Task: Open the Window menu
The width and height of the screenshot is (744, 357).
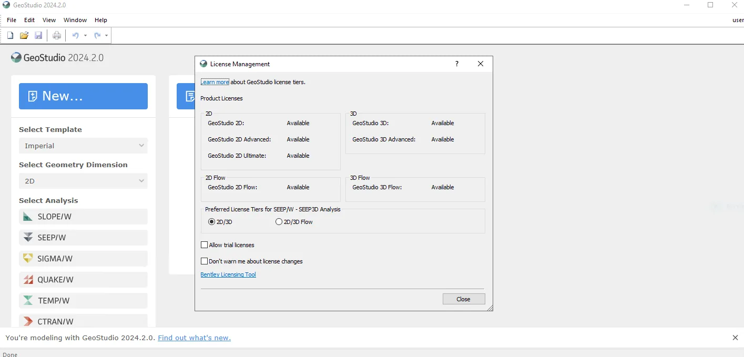Action: [x=75, y=20]
